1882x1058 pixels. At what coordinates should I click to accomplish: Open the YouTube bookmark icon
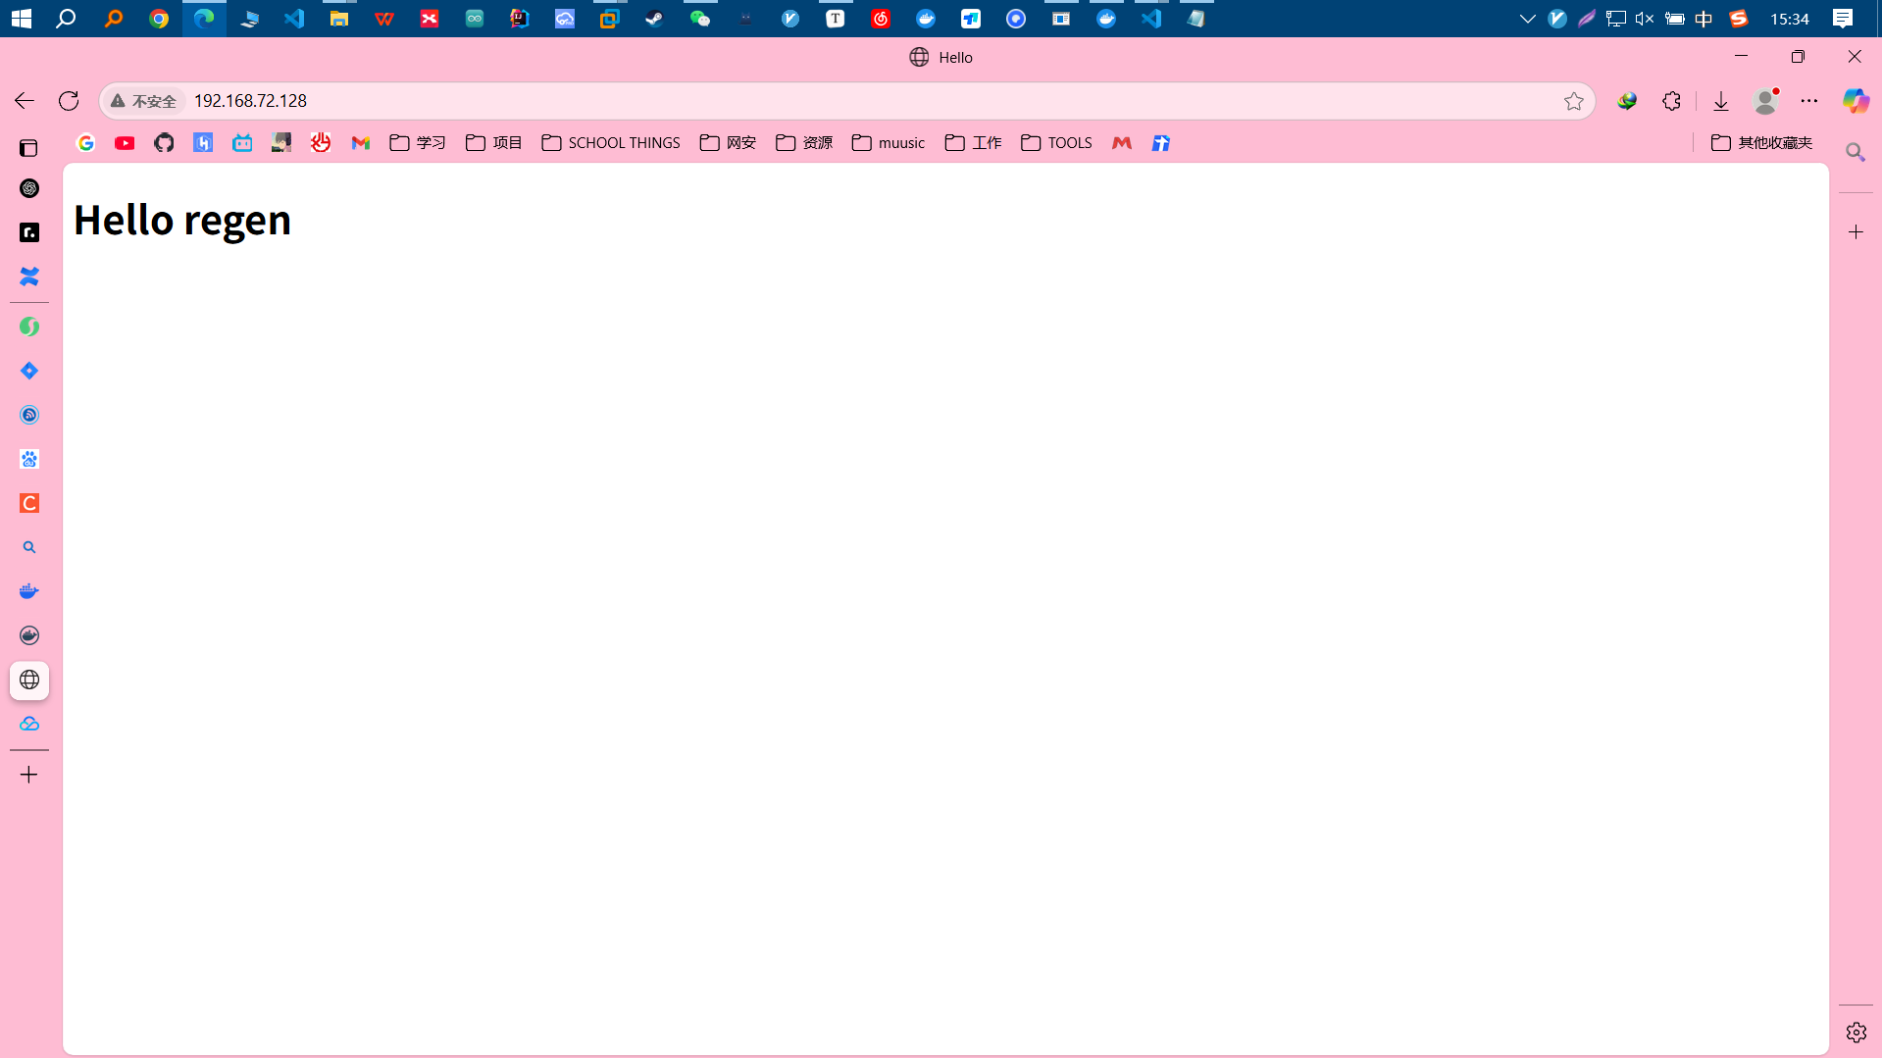pyautogui.click(x=125, y=143)
